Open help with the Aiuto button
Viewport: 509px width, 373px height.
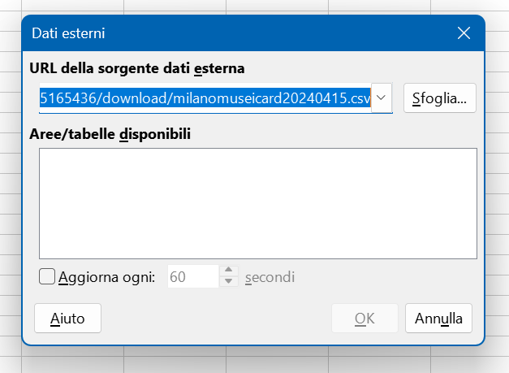[x=67, y=318]
